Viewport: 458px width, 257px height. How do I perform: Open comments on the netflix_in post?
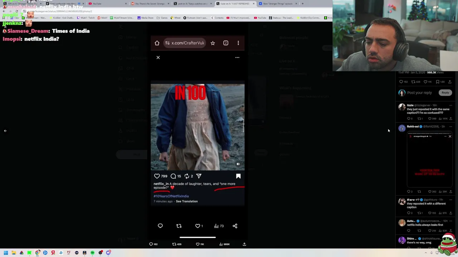coord(173,176)
